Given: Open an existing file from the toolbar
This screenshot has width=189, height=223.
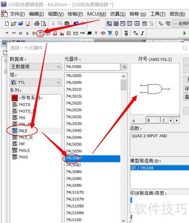Looking at the screenshot, I should [x=14, y=23].
